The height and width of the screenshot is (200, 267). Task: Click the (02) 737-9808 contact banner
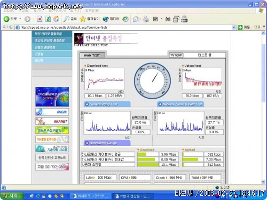pyautogui.click(x=52, y=167)
